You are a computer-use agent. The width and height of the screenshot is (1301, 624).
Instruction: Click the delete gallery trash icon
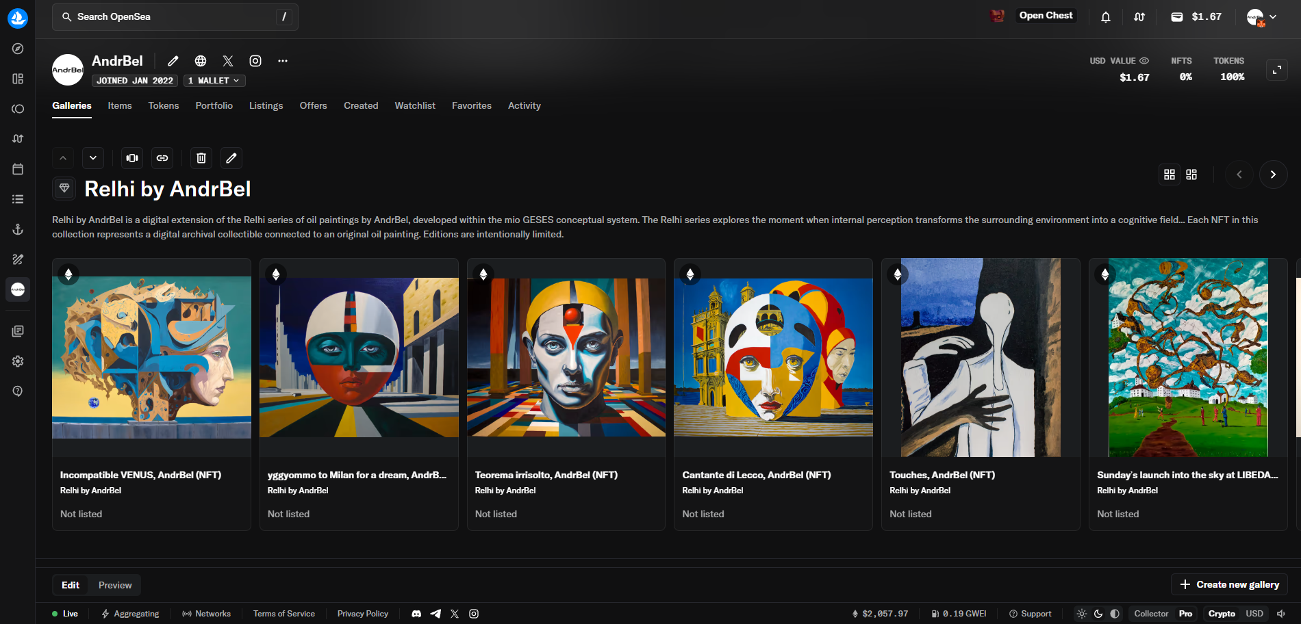201,158
